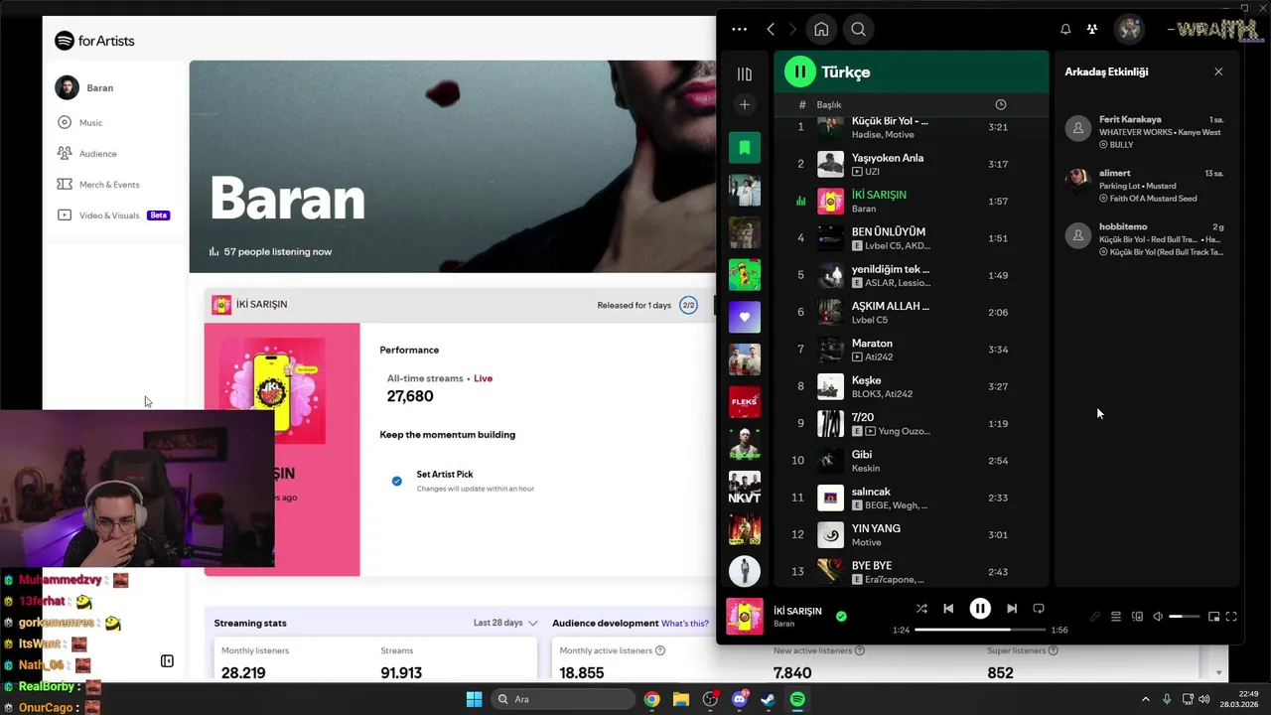Pause playback in bottom player bar
The image size is (1271, 715).
click(980, 609)
